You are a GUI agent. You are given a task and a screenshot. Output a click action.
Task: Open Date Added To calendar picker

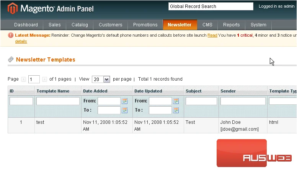[125, 110]
